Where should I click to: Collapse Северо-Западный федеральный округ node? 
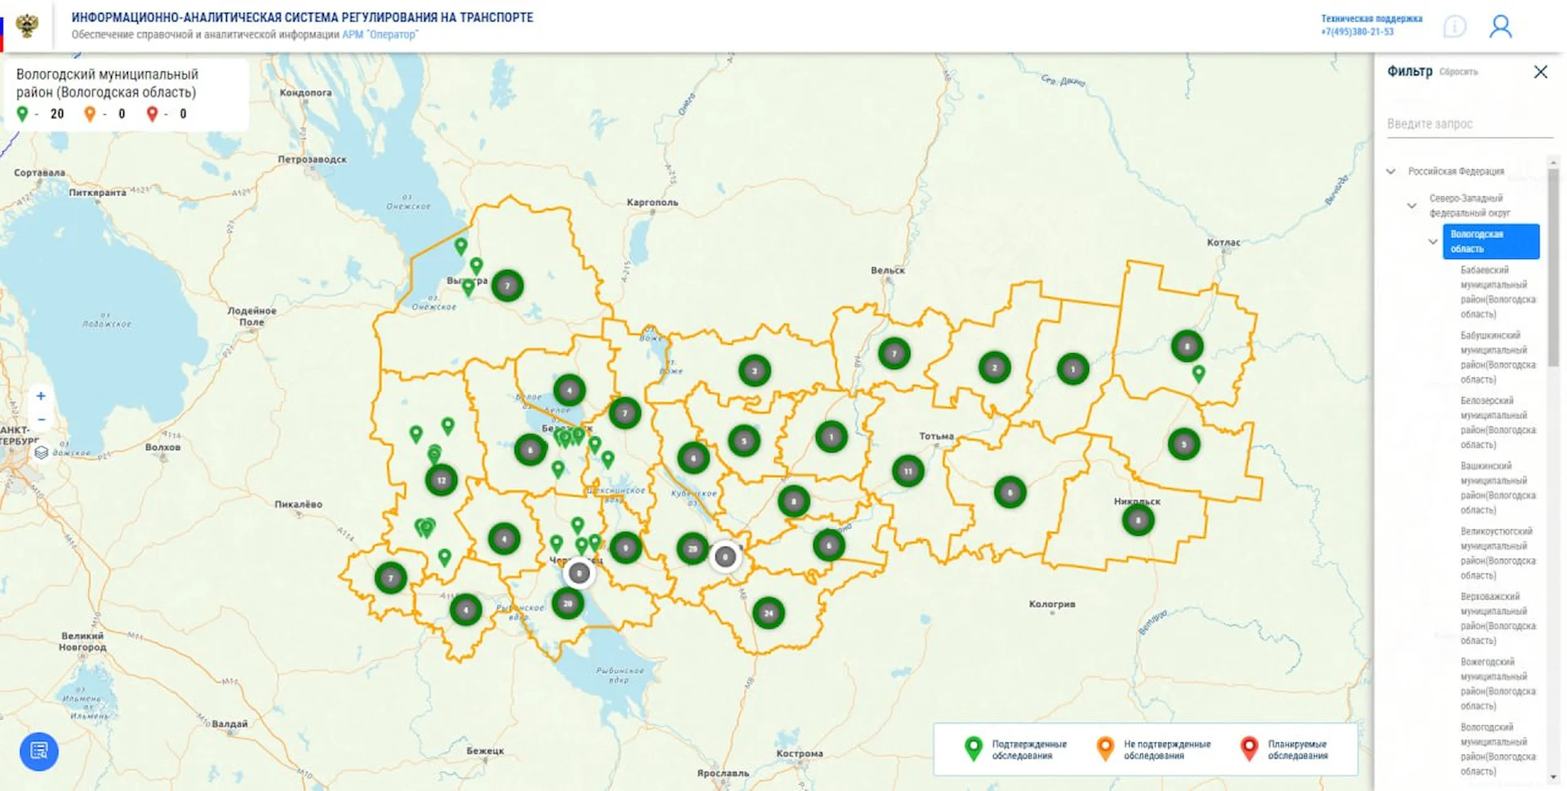(x=1412, y=206)
